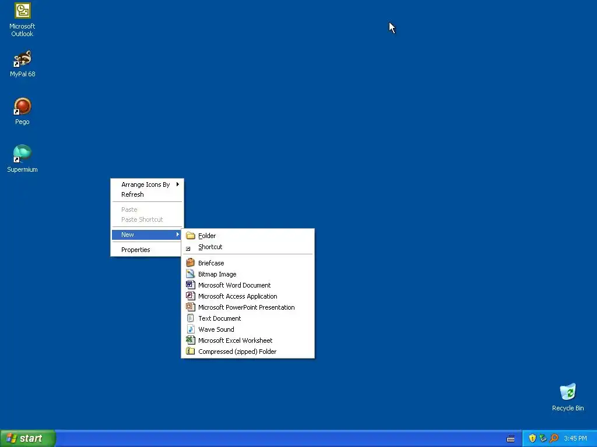Create a new Briefcase
The height and width of the screenshot is (447, 597).
(x=248, y=263)
